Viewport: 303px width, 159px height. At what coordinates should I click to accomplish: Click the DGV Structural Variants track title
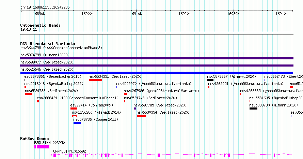(48, 44)
